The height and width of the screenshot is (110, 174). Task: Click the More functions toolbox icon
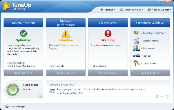[x=122, y=10]
